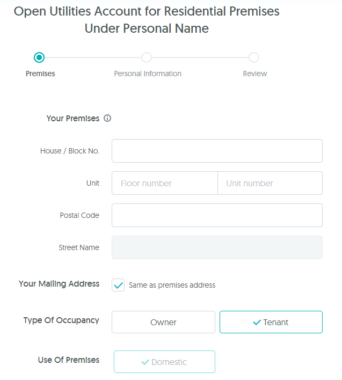Click the Unit number input field
This screenshot has width=342, height=380.
click(270, 183)
